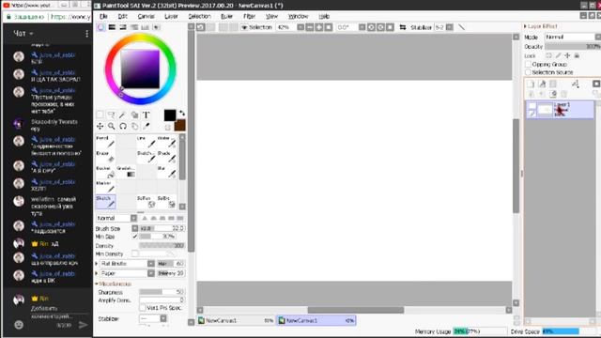
Task: Select the Eraser brush
Action: click(105, 157)
